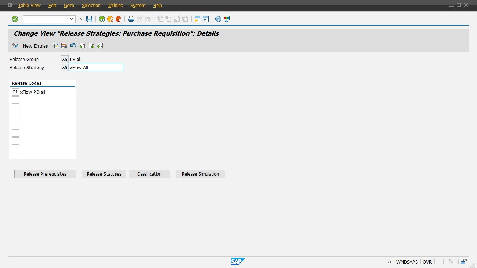Open Help via the question mark icon
Viewport: 477px width, 268px height.
pos(218,19)
